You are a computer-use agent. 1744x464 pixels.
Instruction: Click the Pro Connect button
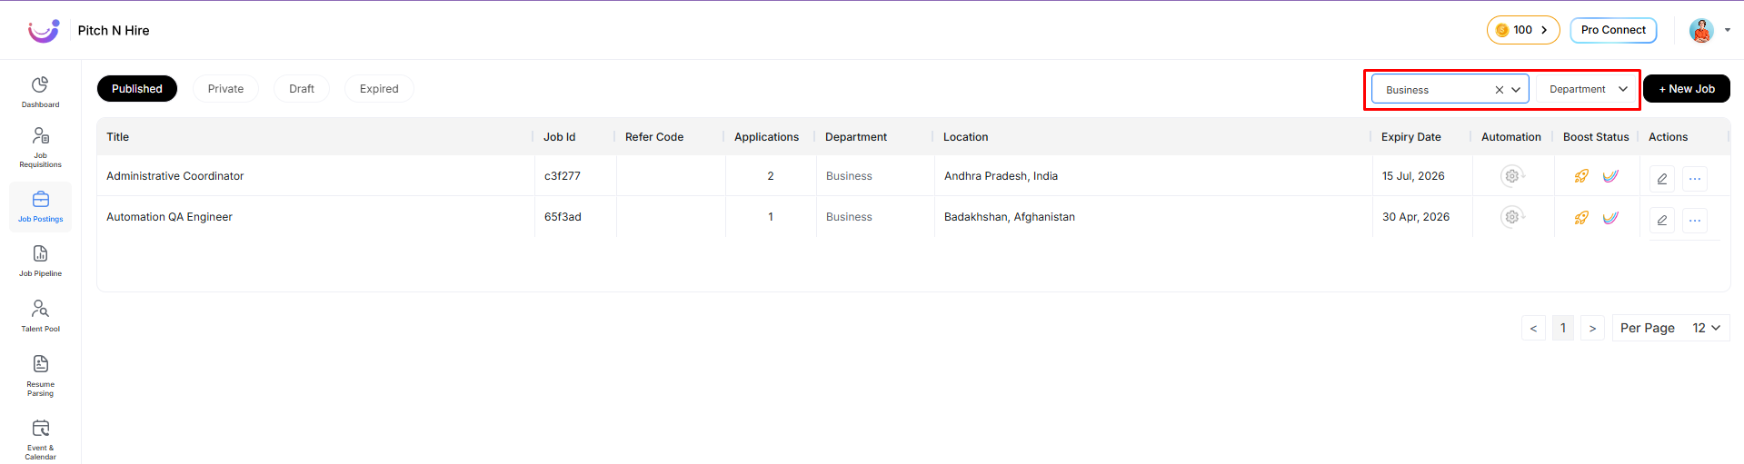point(1613,30)
